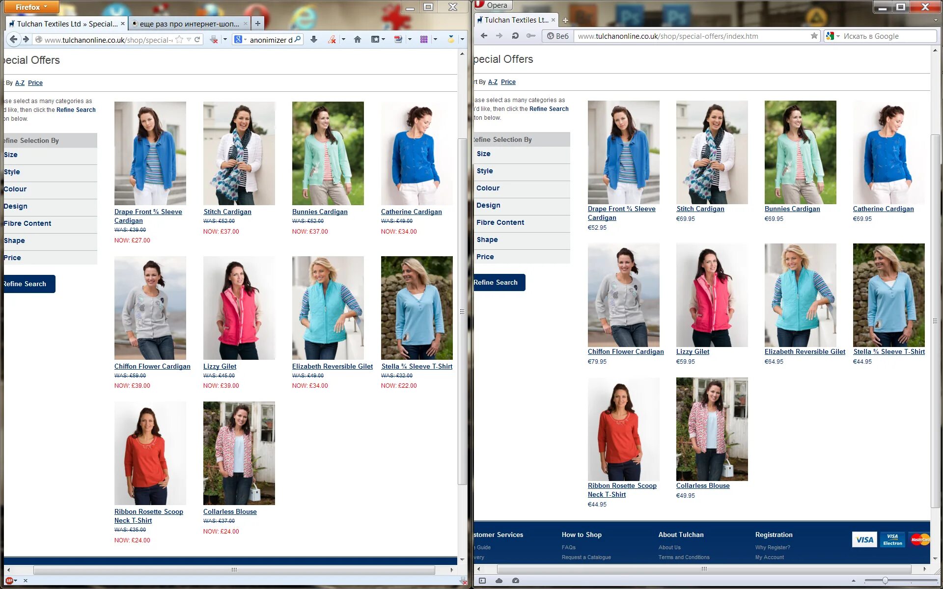Bookmark page with Firefox star icon
Screen dimensions: 943x589
179,40
